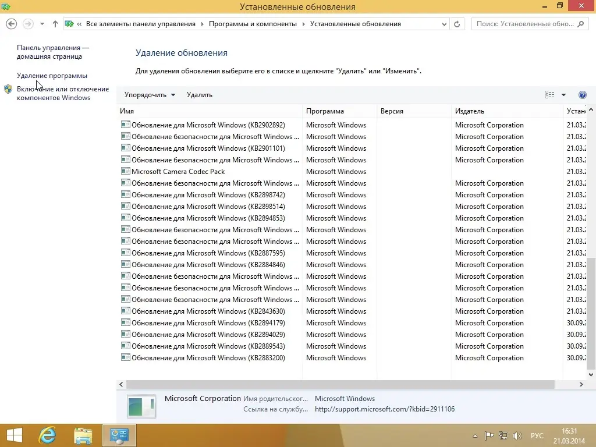Viewport: 596px width, 447px height.
Task: Show hidden tray icons arrow
Action: pyautogui.click(x=475, y=436)
